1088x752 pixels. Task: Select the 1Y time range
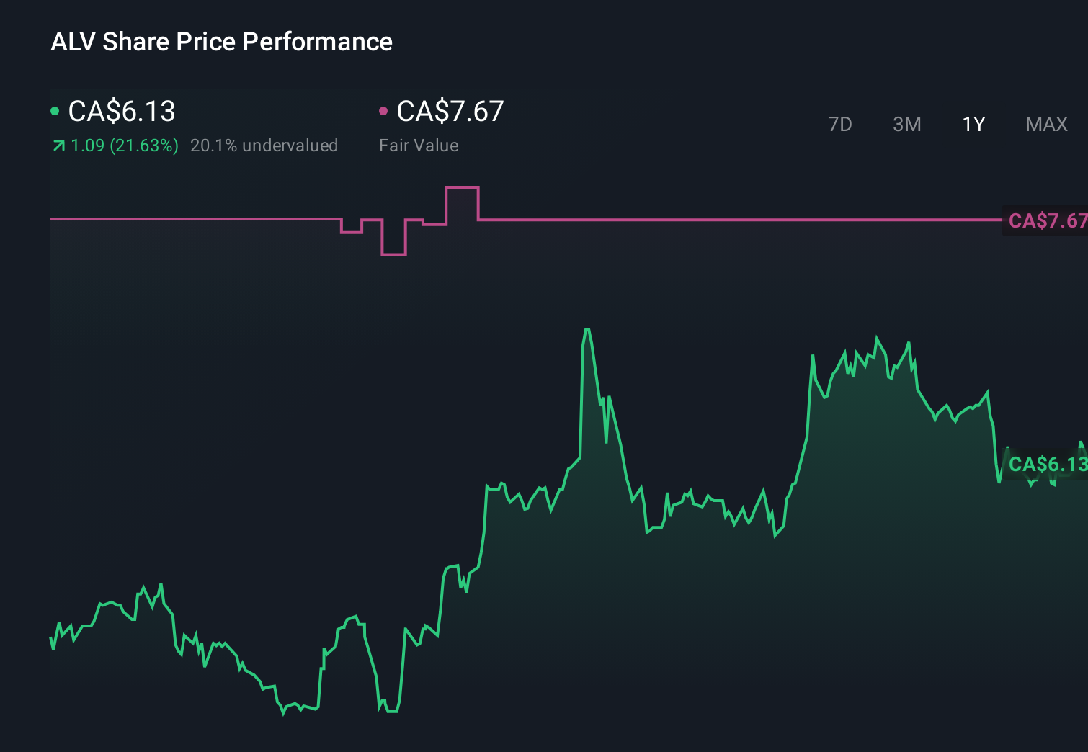coord(973,124)
